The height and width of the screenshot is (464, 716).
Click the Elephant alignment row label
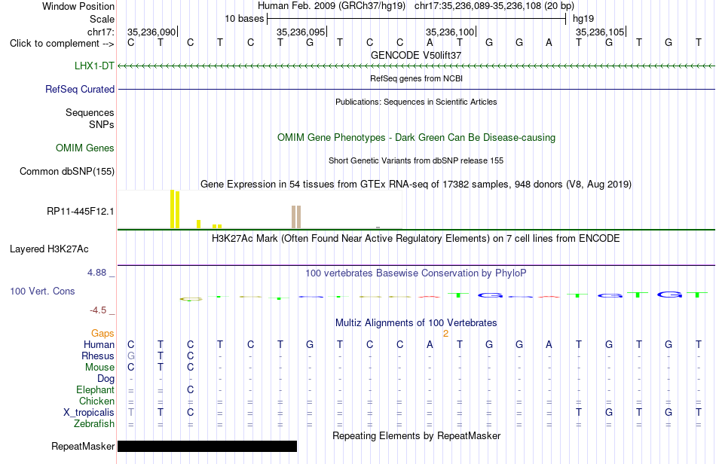coord(96,389)
